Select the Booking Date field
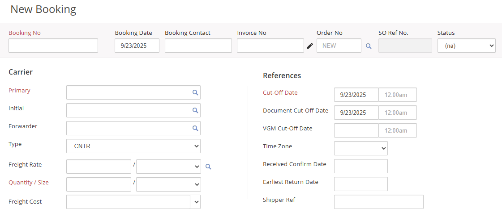The height and width of the screenshot is (213, 502). point(137,46)
